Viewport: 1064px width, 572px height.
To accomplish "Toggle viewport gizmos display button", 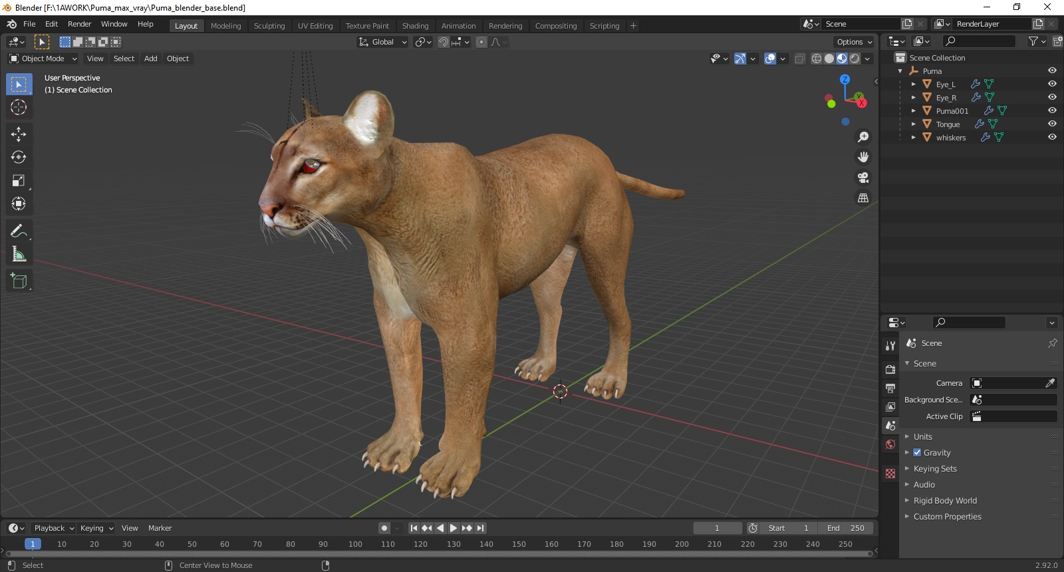I will coord(740,59).
